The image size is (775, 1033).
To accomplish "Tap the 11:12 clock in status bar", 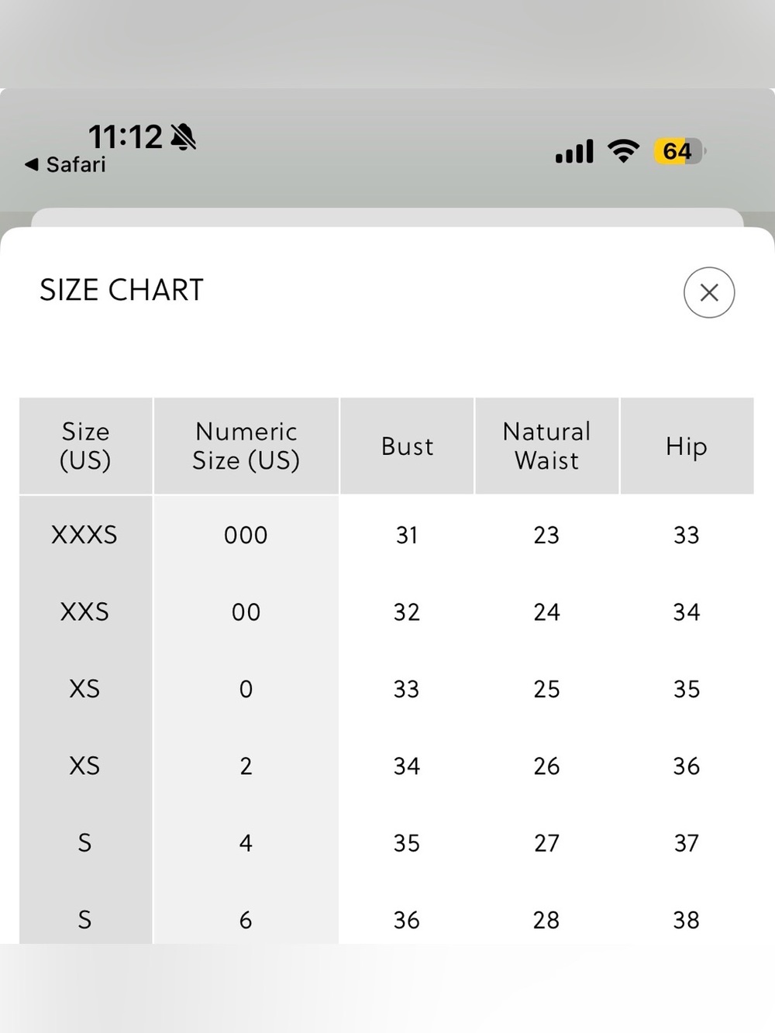I will click(x=125, y=137).
